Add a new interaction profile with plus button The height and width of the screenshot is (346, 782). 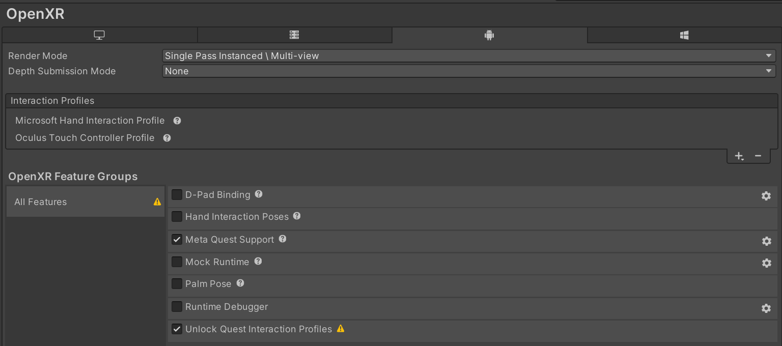pos(739,156)
